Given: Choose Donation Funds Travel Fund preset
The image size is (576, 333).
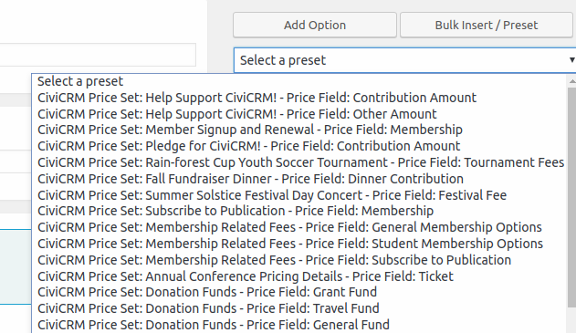Looking at the screenshot, I should point(299,308).
